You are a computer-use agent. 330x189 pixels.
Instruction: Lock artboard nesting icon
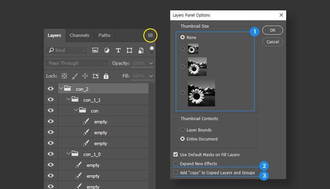(96, 76)
